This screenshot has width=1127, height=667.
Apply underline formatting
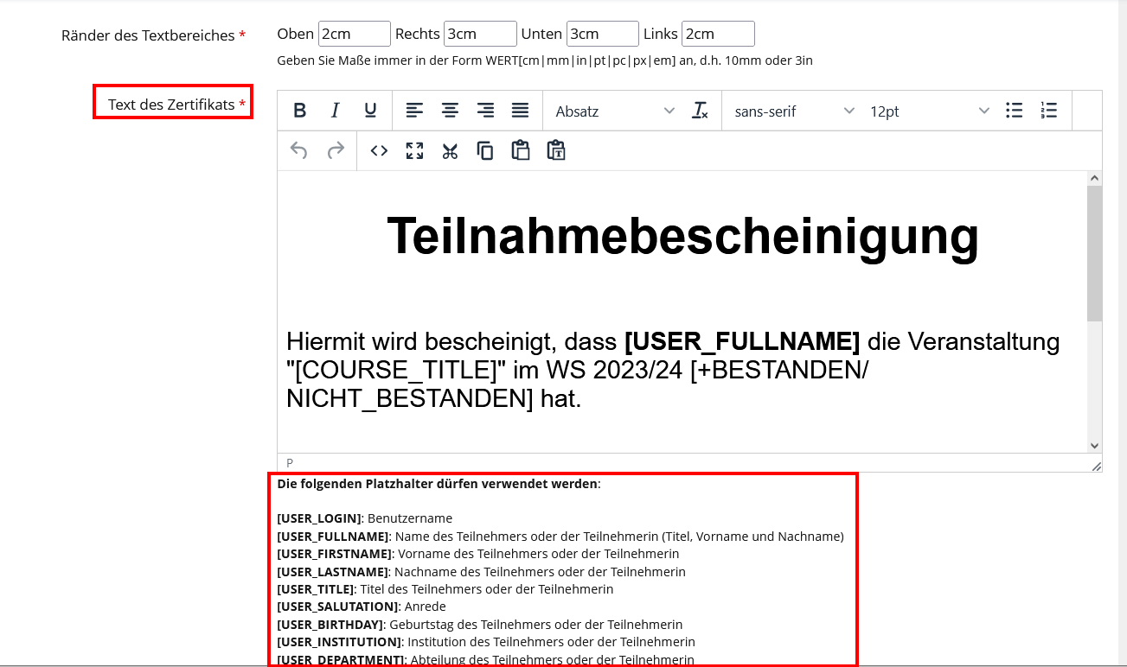pyautogui.click(x=370, y=111)
